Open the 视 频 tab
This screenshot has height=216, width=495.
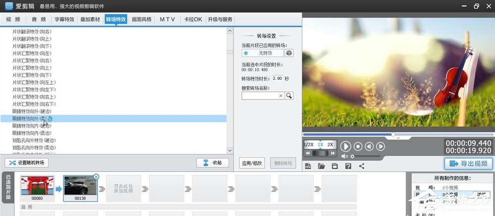[x=13, y=19]
